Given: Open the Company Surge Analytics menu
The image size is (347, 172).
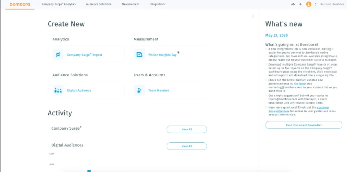Looking at the screenshot, I should click(59, 4).
